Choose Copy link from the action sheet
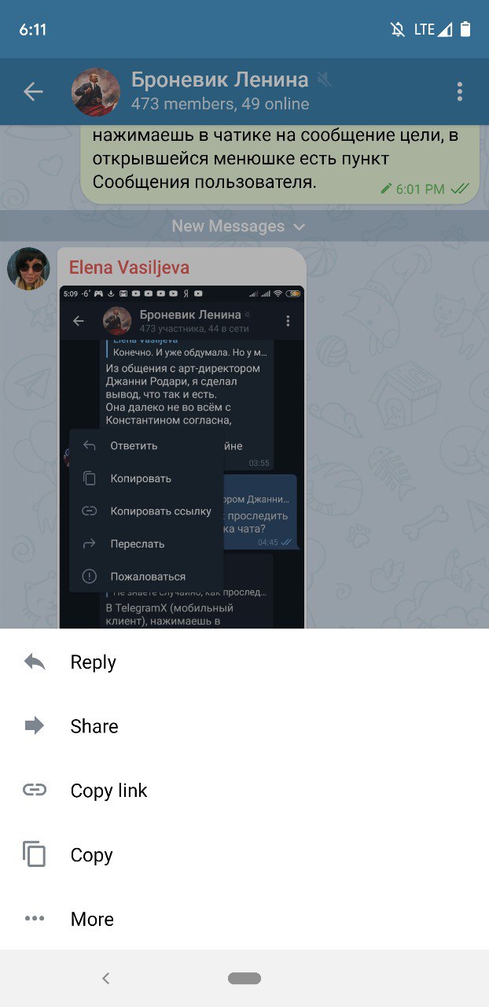489x1007 pixels. click(244, 790)
